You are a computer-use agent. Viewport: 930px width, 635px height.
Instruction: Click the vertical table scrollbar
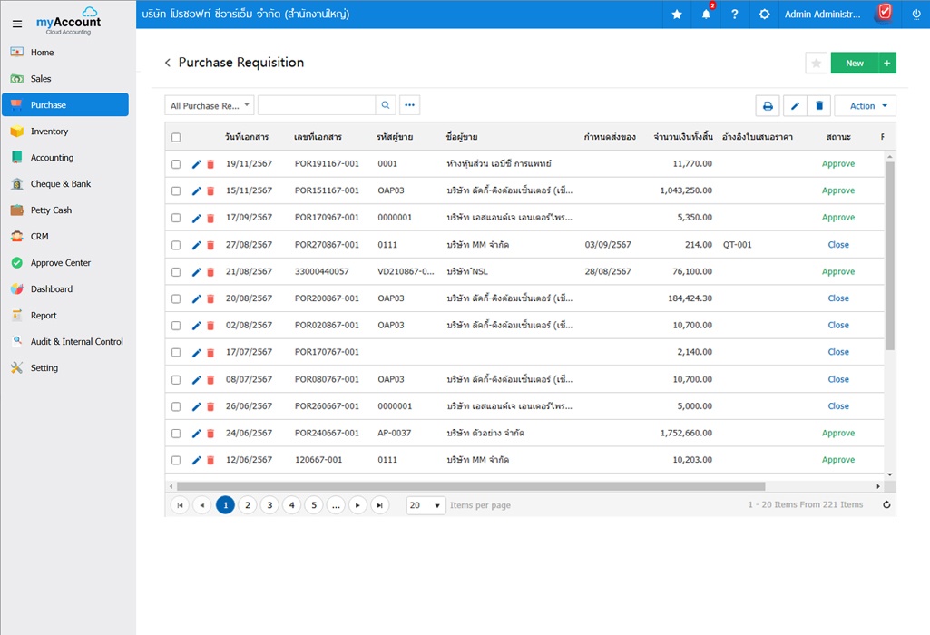pos(890,256)
